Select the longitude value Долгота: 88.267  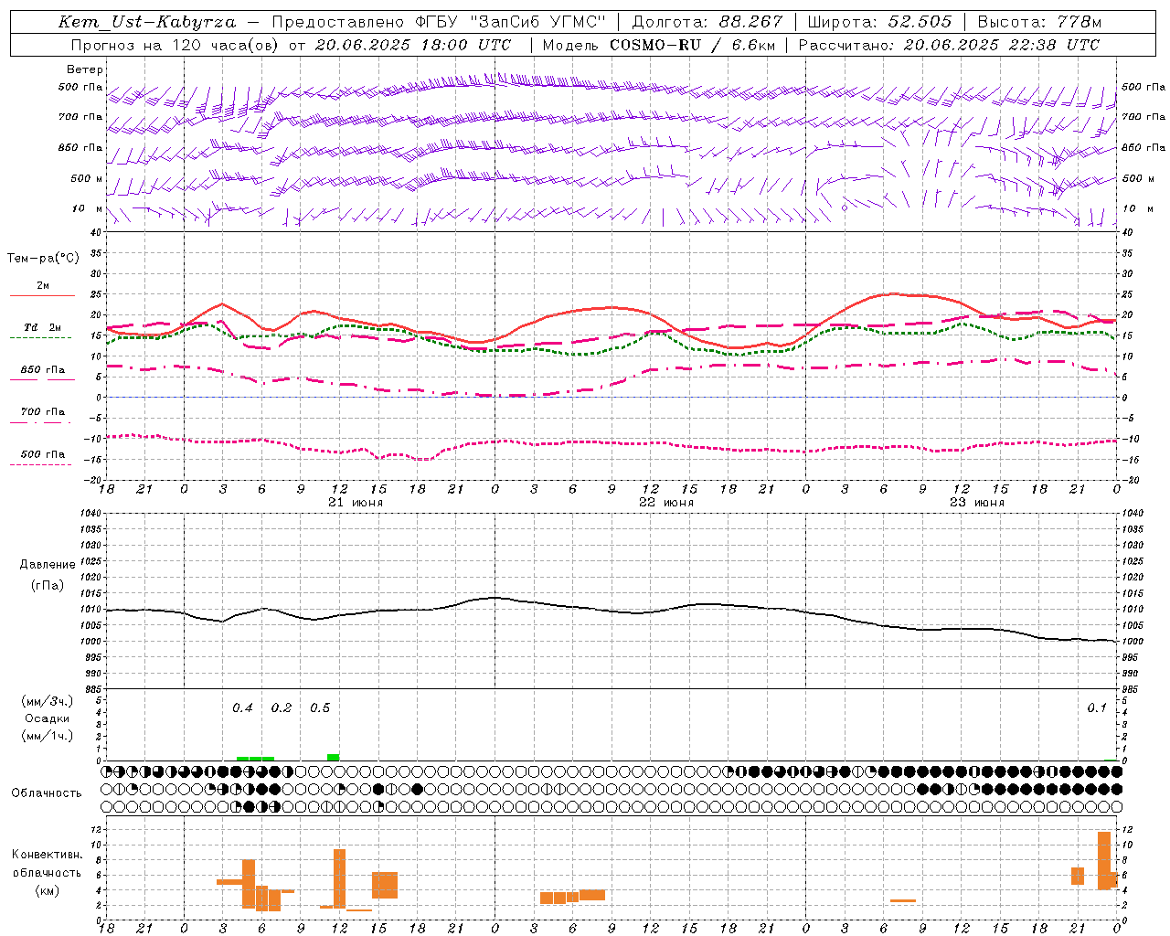[707, 22]
